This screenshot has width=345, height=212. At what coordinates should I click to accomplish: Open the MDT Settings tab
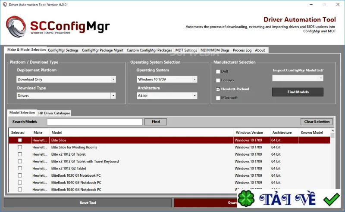(186, 50)
